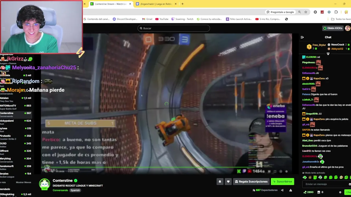Select the Spanish language tag
Image resolution: width=351 pixels, height=197 pixels.
[x=75, y=190]
